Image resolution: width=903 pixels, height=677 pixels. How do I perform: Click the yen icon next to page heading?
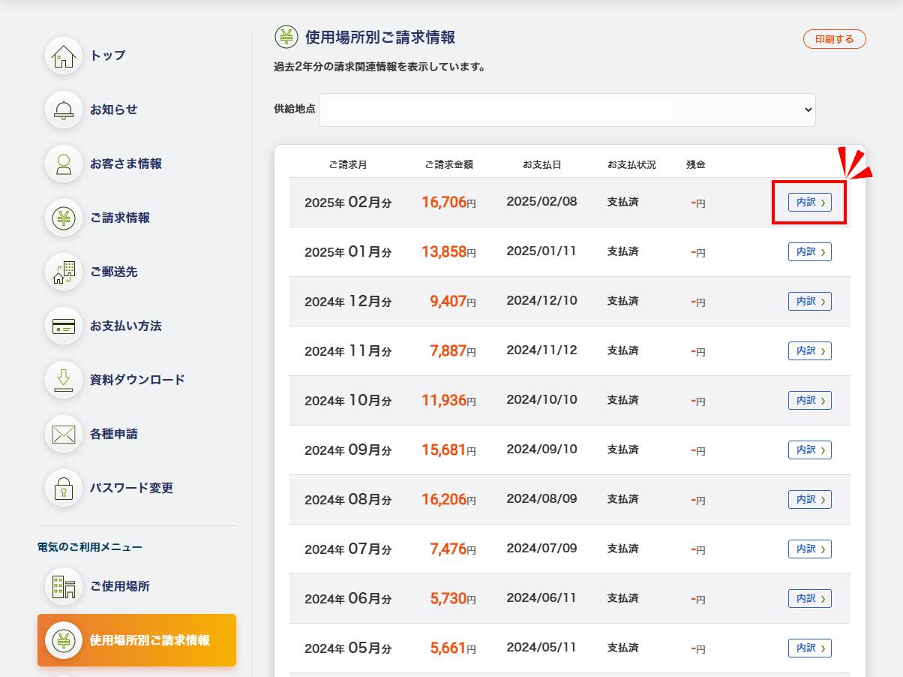point(286,37)
